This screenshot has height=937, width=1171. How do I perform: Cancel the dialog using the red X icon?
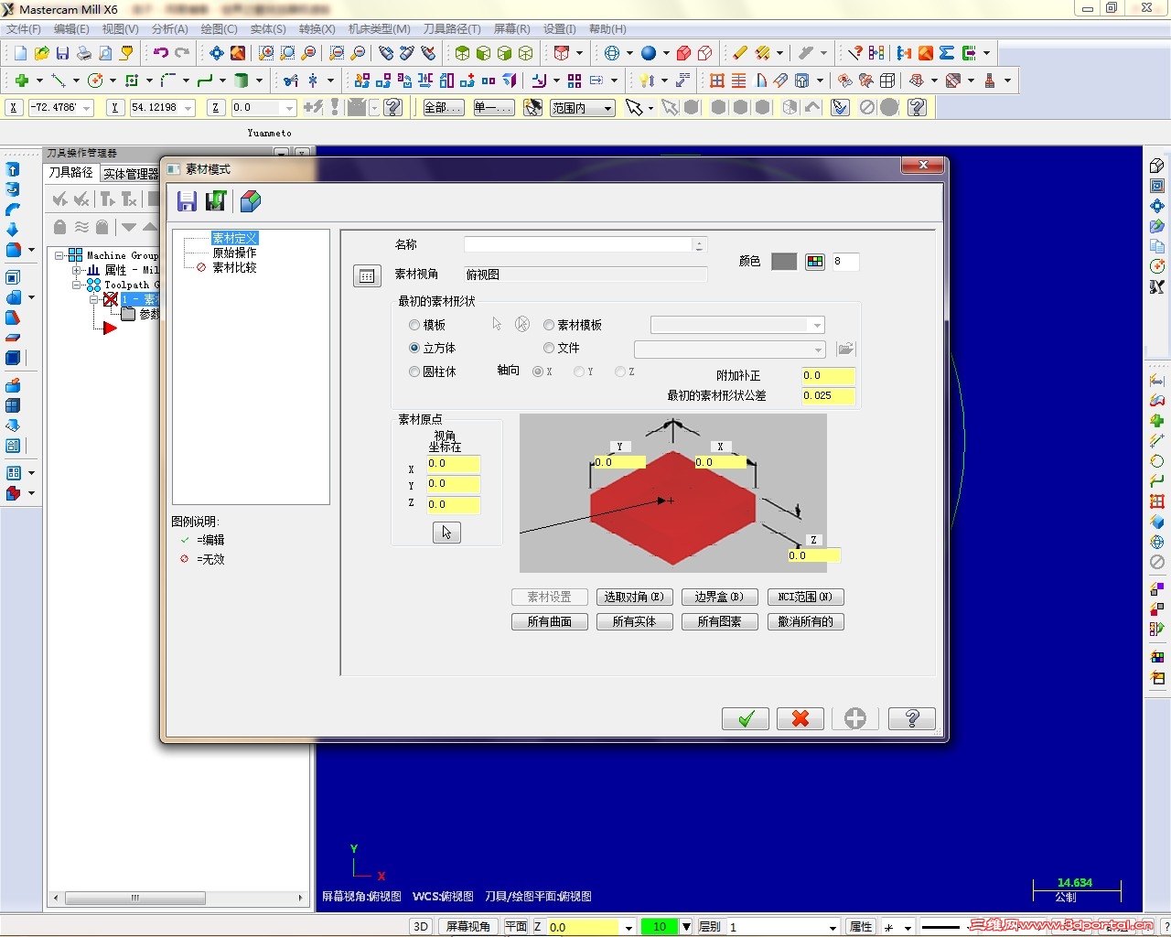(x=800, y=718)
